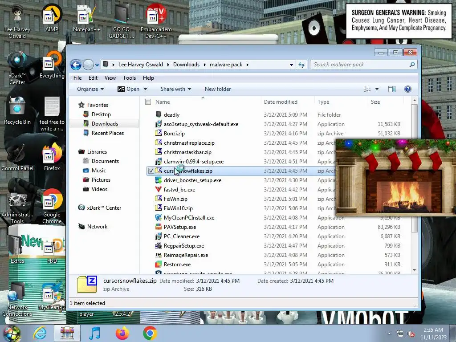The height and width of the screenshot is (342, 456).
Task: Open the Recycle Bin
Action: [17, 110]
